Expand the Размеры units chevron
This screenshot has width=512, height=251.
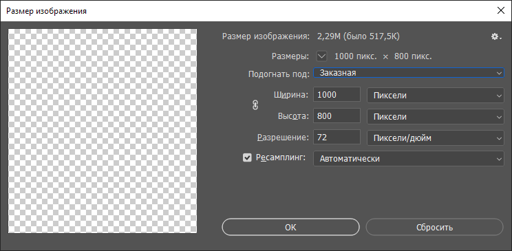tap(322, 56)
